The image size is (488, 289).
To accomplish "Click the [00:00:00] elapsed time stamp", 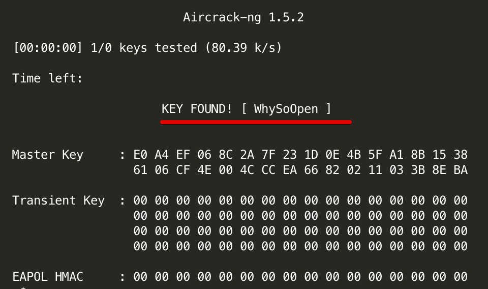I will click(48, 48).
